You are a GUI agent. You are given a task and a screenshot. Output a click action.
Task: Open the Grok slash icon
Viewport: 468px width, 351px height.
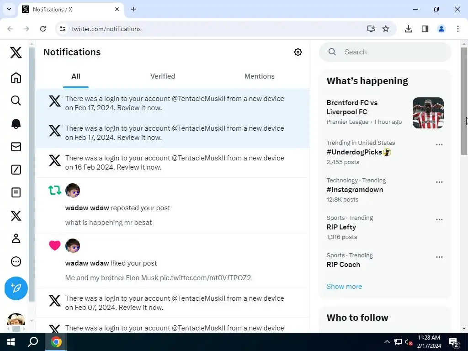click(16, 170)
